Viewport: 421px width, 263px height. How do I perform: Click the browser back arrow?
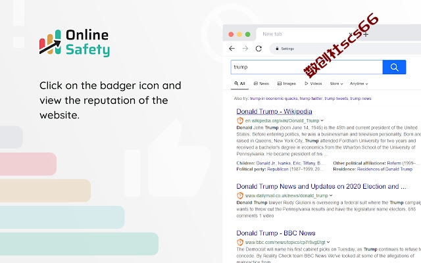coord(232,48)
